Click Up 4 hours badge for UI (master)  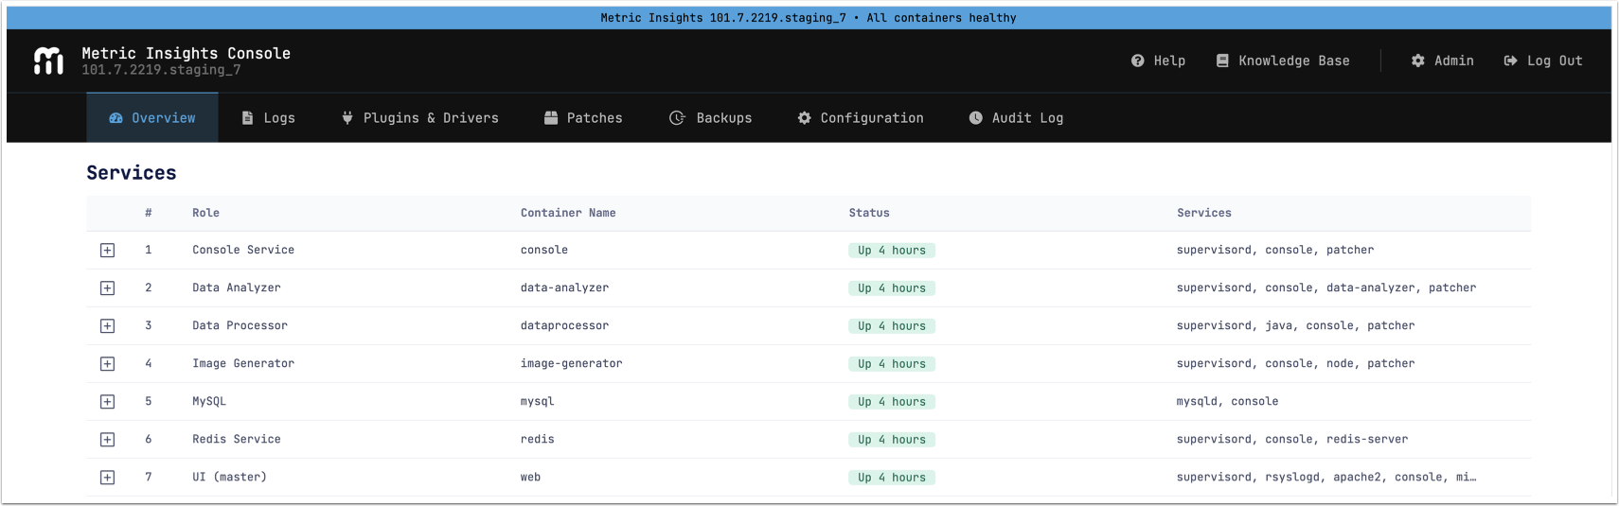[892, 478]
